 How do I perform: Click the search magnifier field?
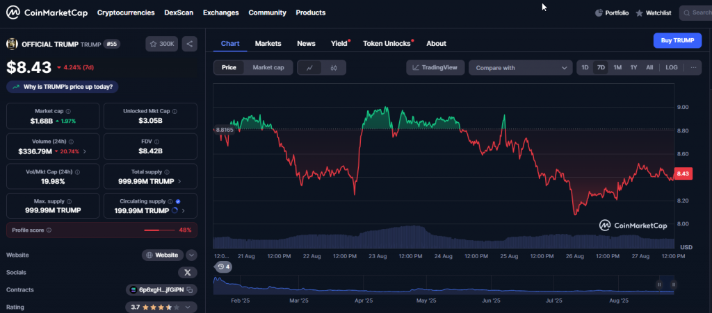click(x=695, y=13)
